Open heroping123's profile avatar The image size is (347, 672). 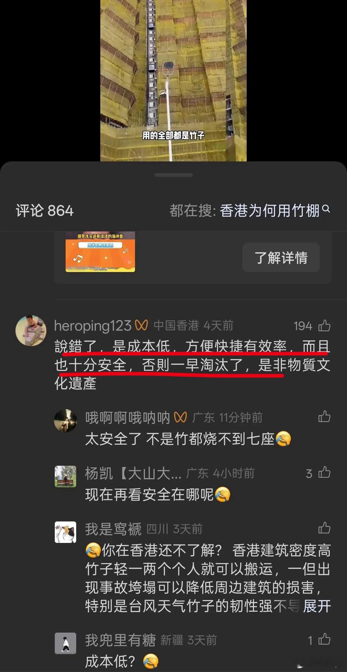[x=31, y=330]
